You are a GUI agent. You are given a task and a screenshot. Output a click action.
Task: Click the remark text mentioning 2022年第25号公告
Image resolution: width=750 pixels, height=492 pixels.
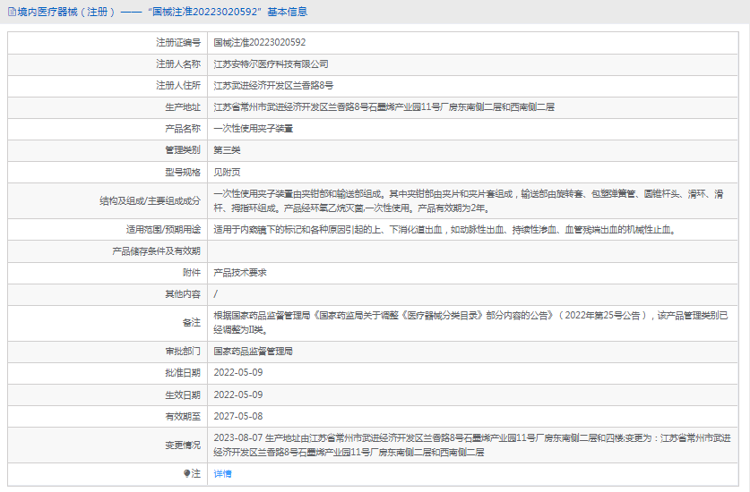click(470, 322)
